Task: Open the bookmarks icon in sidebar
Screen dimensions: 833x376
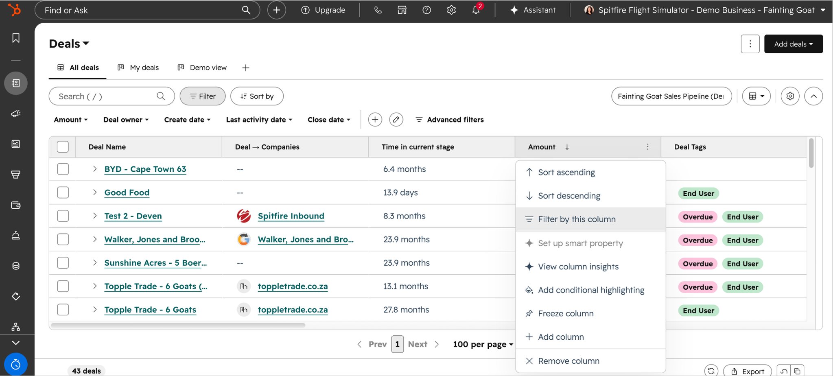Action: (16, 38)
